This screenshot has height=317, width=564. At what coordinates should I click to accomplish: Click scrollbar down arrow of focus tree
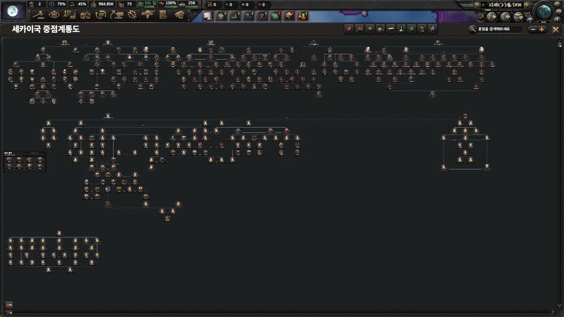(x=558, y=308)
